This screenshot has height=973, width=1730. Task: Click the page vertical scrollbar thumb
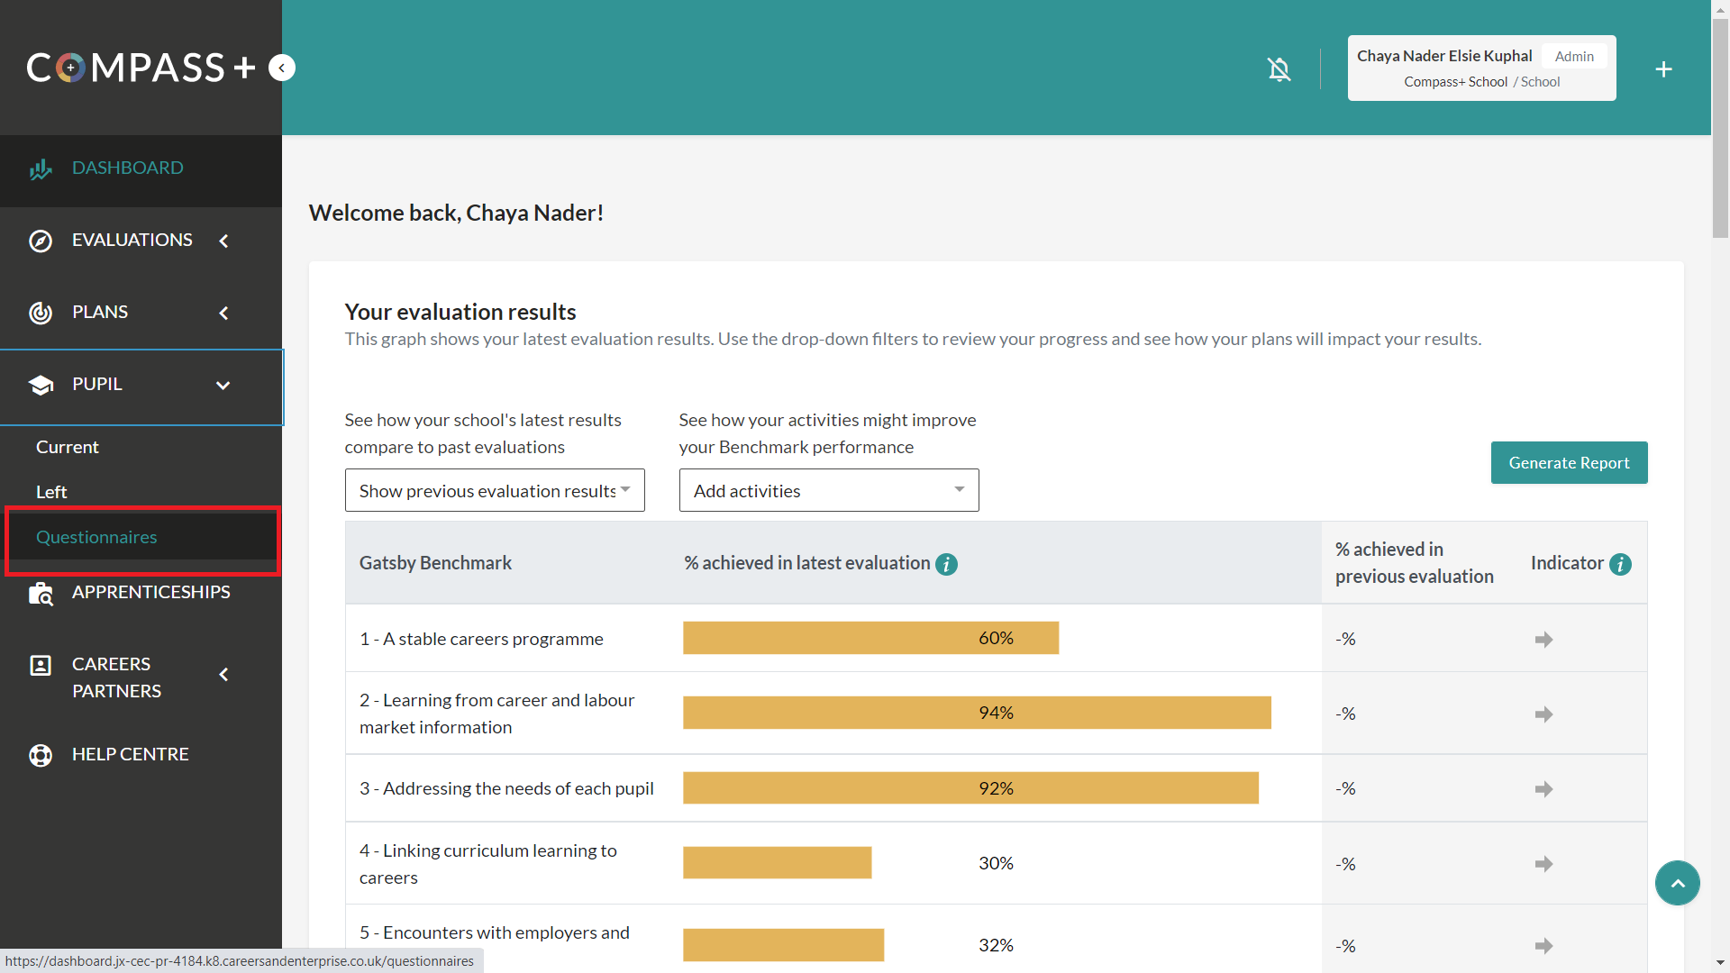point(1720,129)
